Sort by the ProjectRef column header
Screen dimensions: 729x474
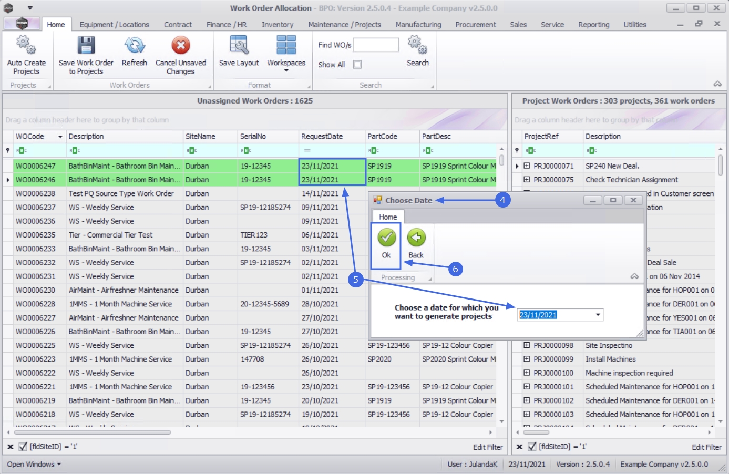coord(553,137)
